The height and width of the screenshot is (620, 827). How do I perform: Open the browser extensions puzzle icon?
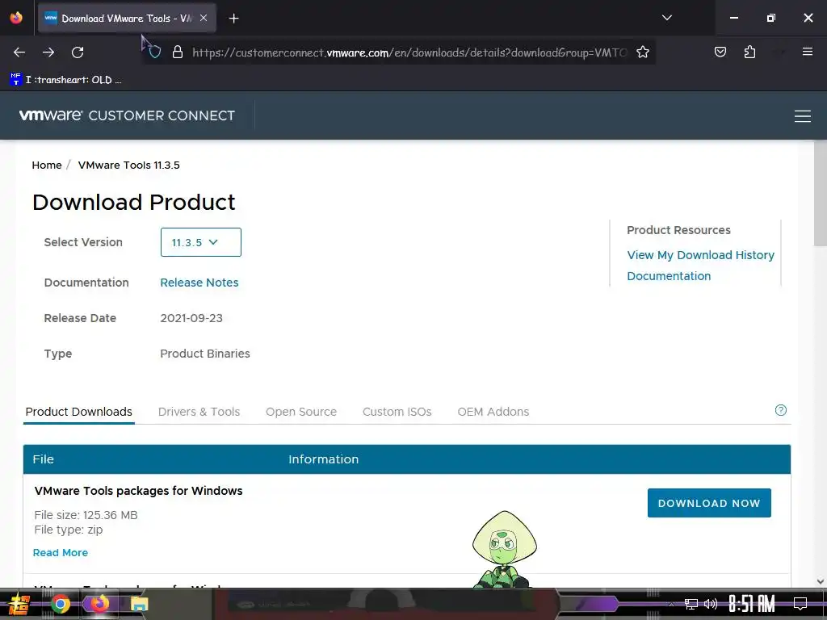coord(749,52)
